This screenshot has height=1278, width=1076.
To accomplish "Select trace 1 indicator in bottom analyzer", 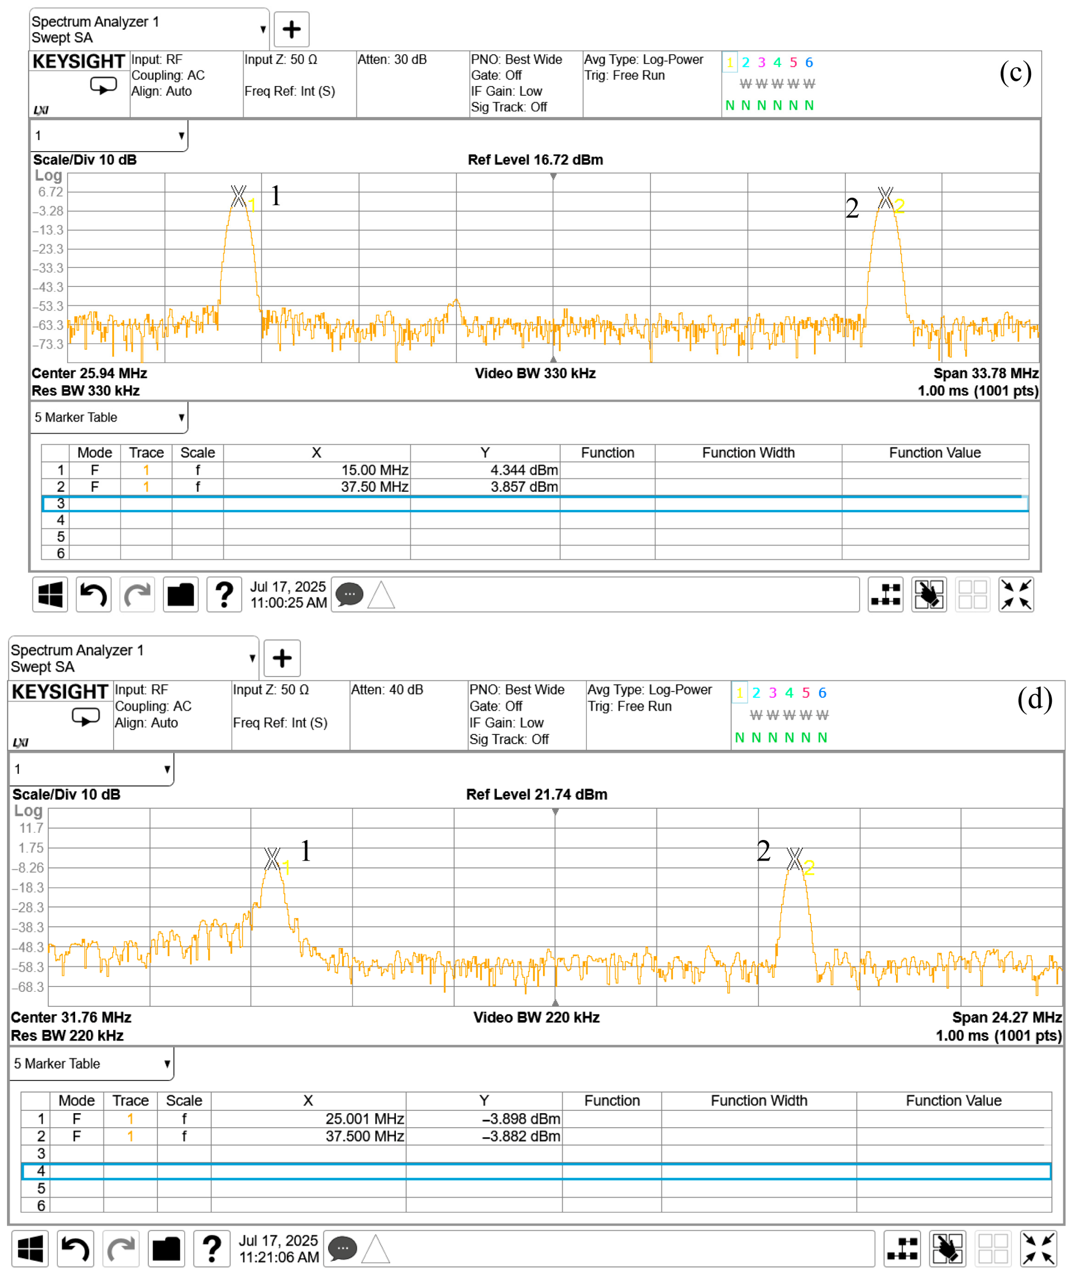I will [739, 692].
